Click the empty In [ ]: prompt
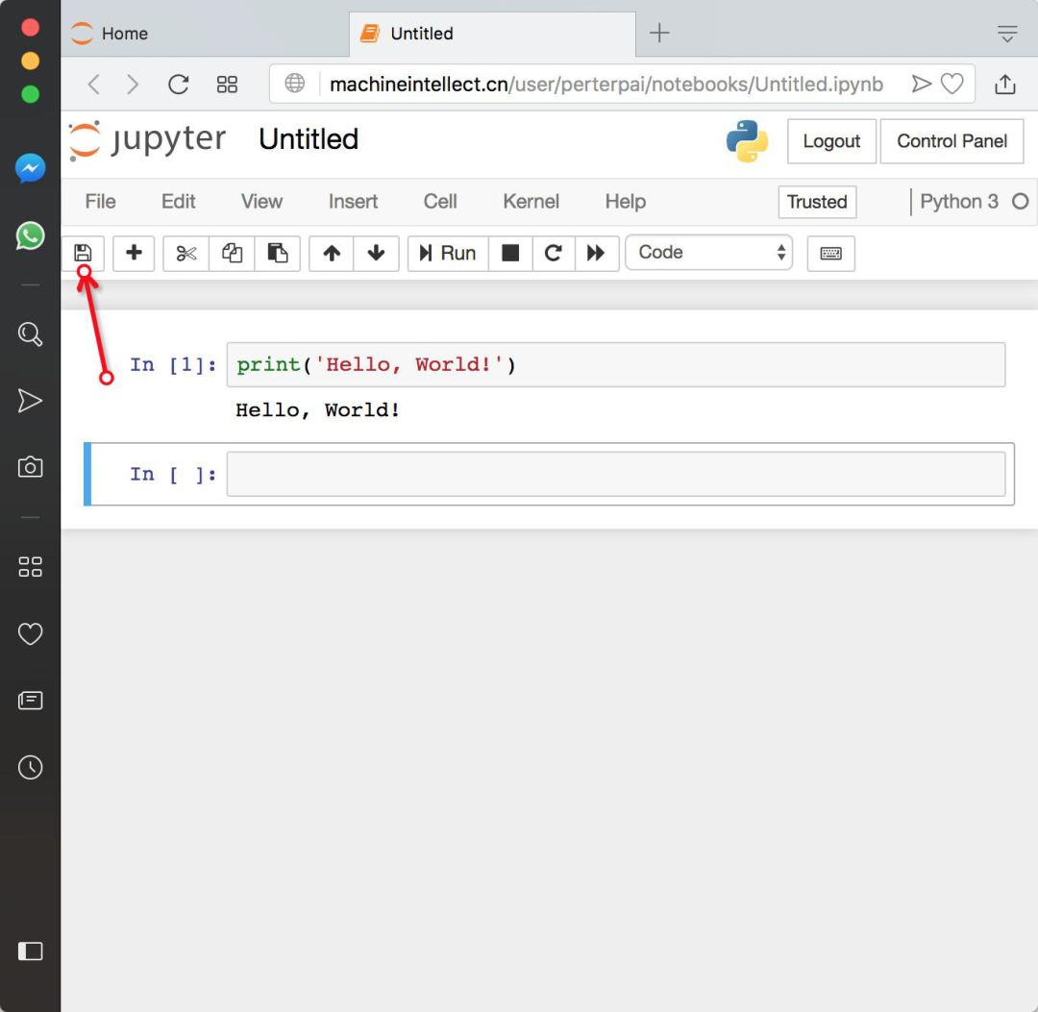1038x1012 pixels. coord(173,474)
